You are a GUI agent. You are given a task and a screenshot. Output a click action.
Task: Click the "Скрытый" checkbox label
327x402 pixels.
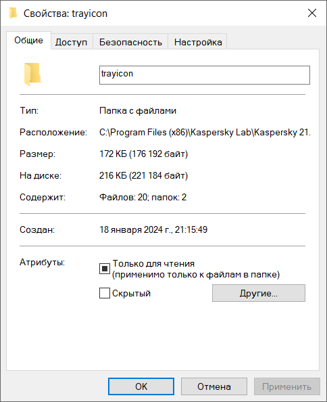click(131, 293)
